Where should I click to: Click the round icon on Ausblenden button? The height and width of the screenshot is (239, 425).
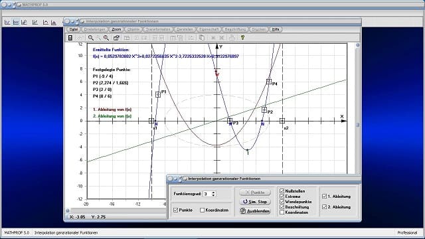point(243,211)
